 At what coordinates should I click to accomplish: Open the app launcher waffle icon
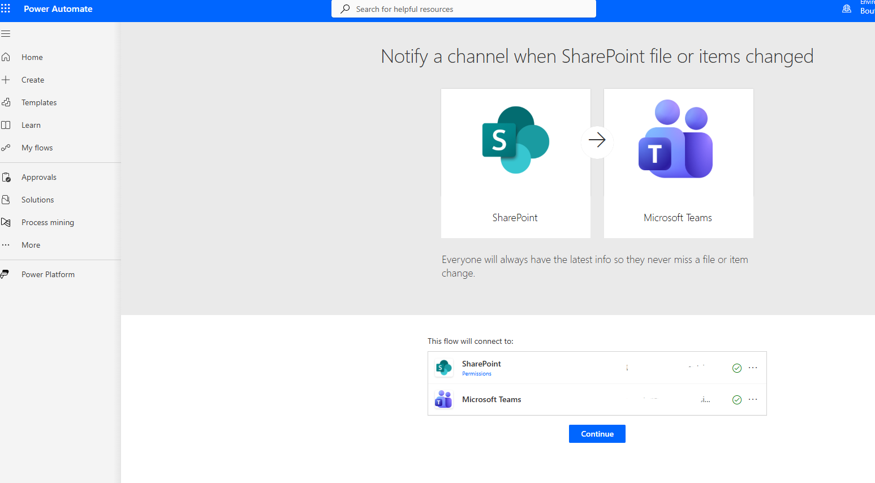pyautogui.click(x=6, y=8)
